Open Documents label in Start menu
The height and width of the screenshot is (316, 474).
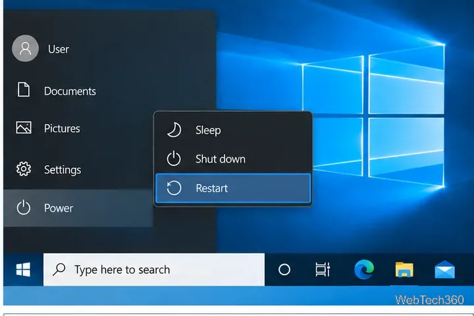[x=70, y=91]
